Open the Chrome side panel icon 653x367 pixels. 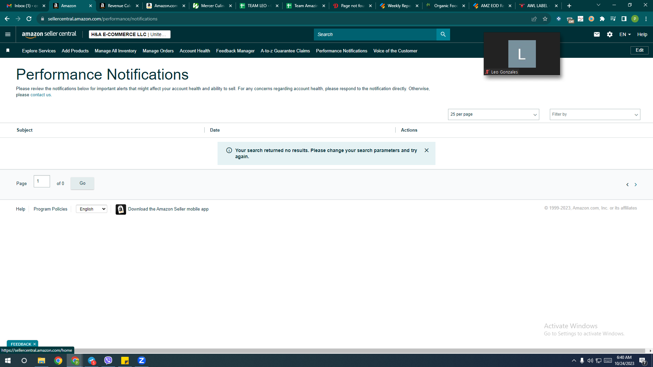[624, 19]
